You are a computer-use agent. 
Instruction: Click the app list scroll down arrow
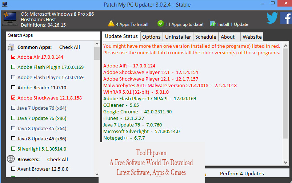97,174
